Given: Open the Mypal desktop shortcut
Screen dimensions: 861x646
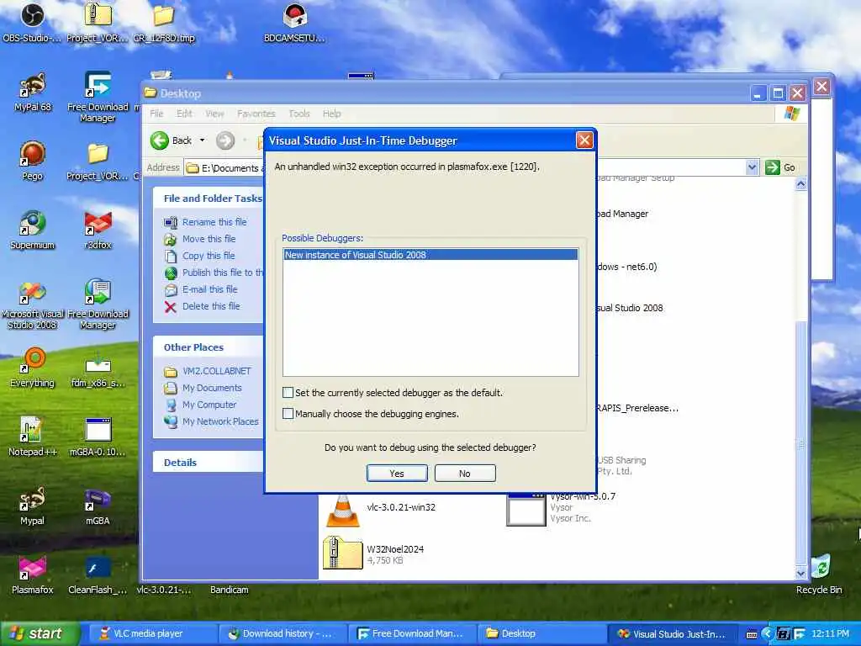Looking at the screenshot, I should [x=33, y=506].
